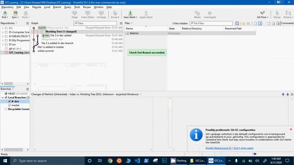Viewport: 294px width, 165px height.
Task: Open the Save Stash dropdown arrow
Action: (136, 17)
